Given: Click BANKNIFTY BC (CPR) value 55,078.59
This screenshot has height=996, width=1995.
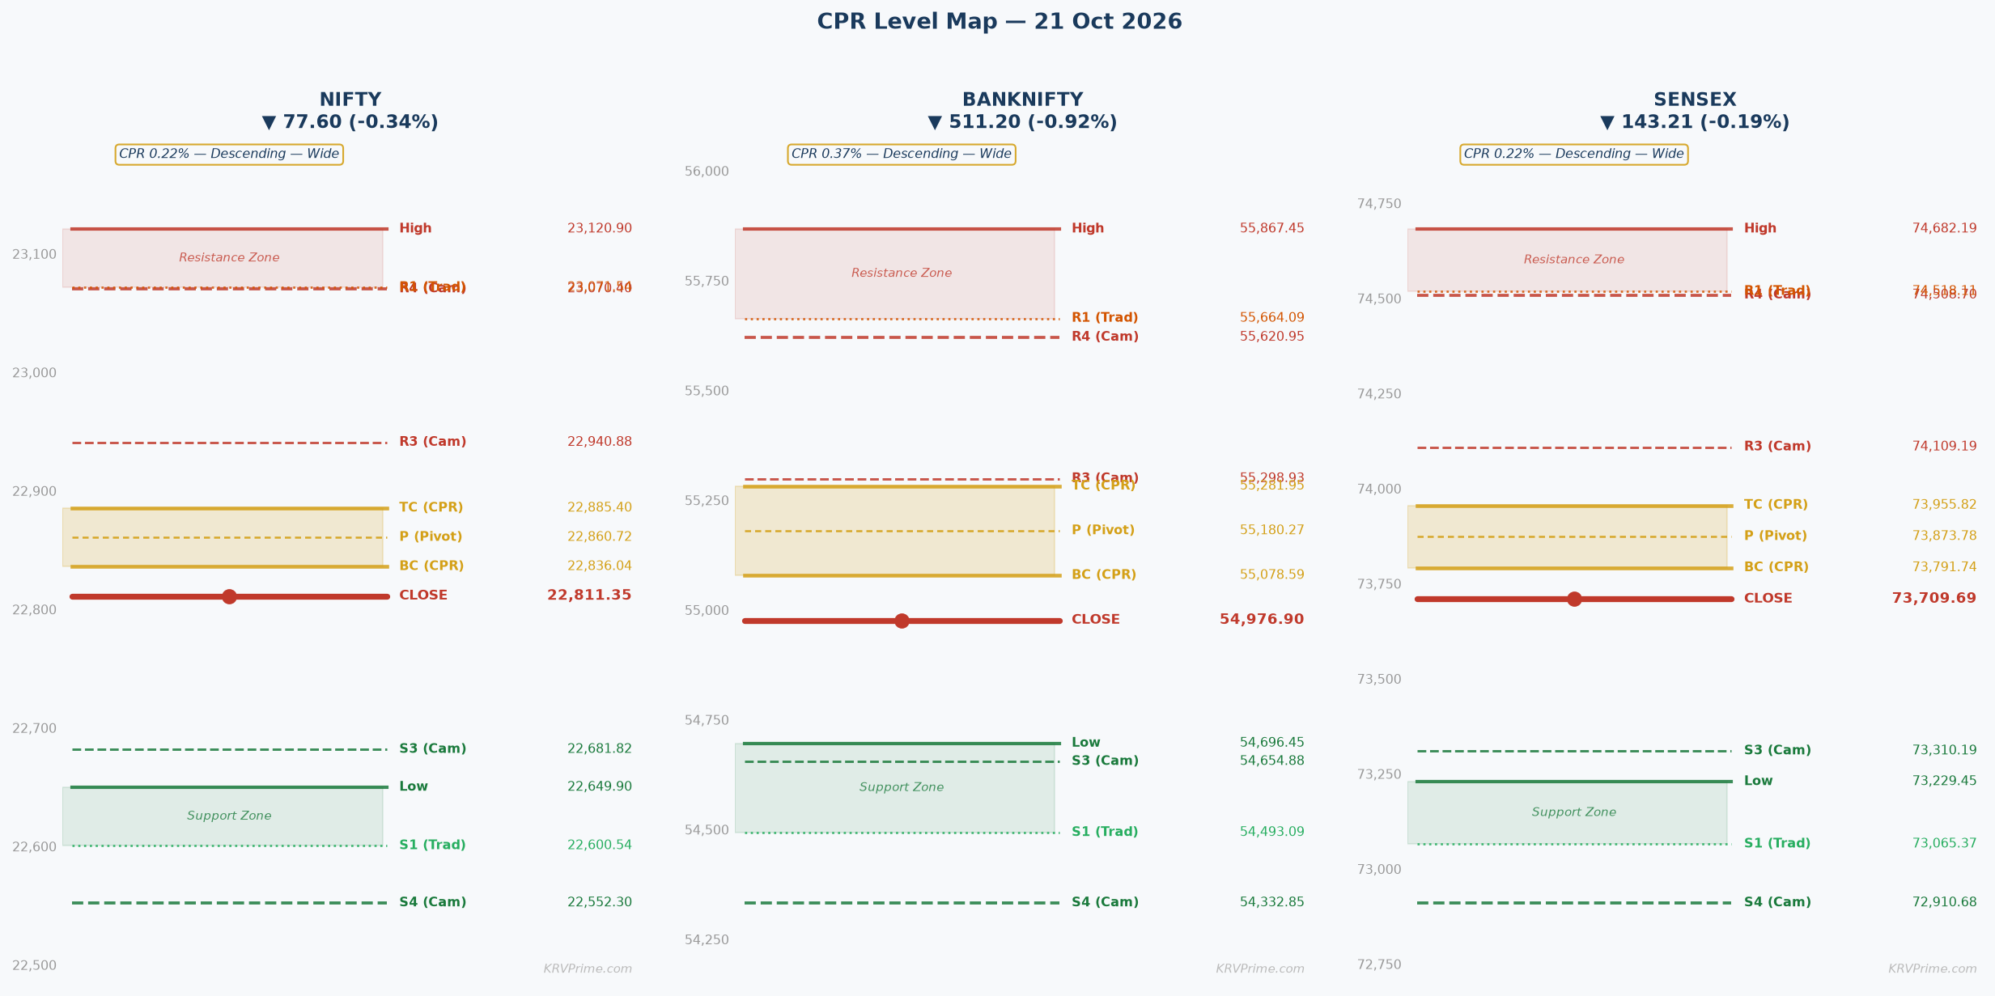Looking at the screenshot, I should [1272, 574].
